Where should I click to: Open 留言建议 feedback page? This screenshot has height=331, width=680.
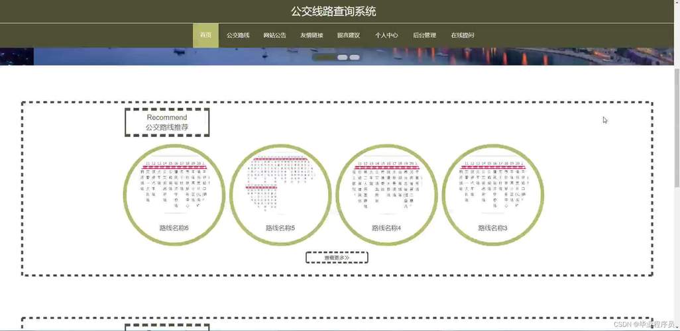(349, 35)
